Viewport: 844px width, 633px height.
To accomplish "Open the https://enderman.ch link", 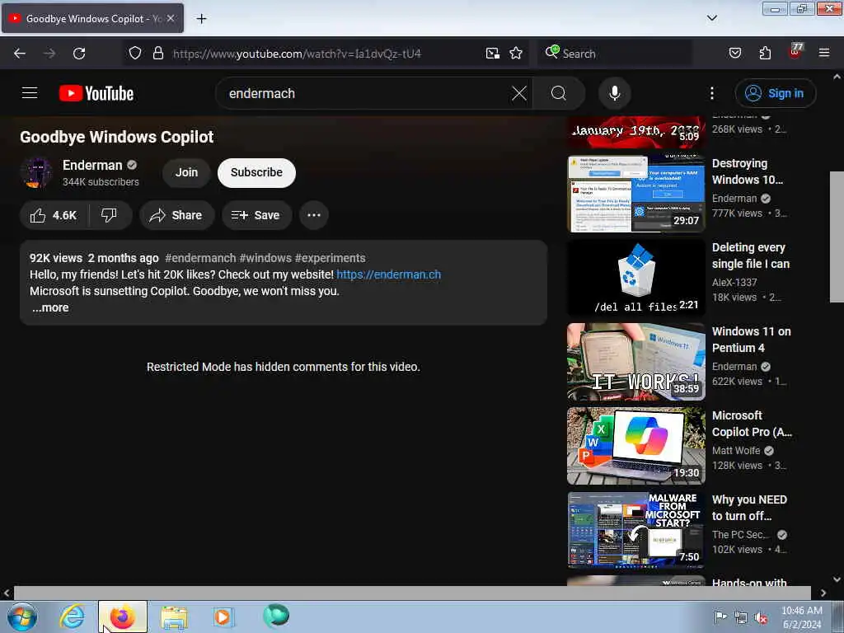I will [389, 274].
